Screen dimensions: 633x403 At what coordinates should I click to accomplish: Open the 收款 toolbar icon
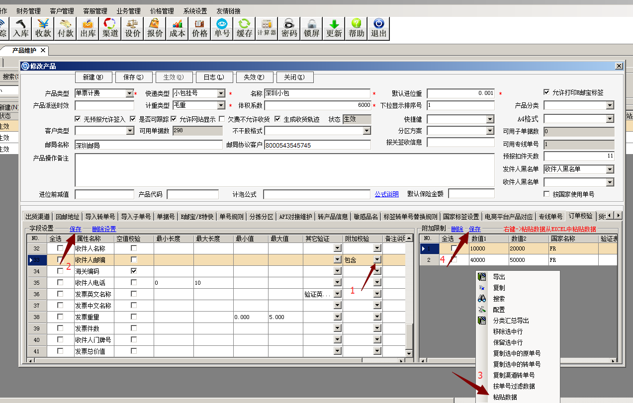(x=43, y=28)
